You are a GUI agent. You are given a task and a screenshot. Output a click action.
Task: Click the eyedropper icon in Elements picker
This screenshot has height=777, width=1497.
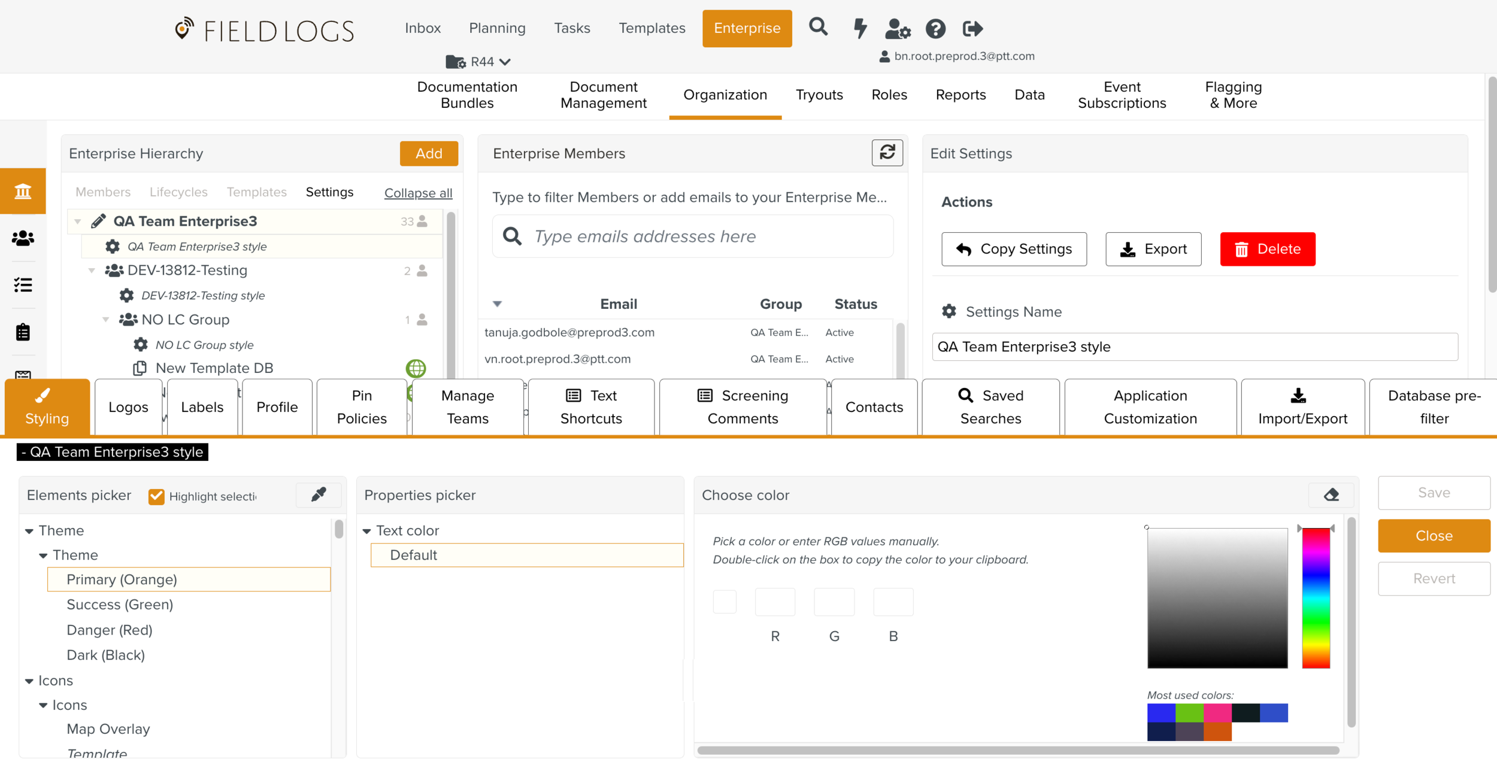point(319,494)
